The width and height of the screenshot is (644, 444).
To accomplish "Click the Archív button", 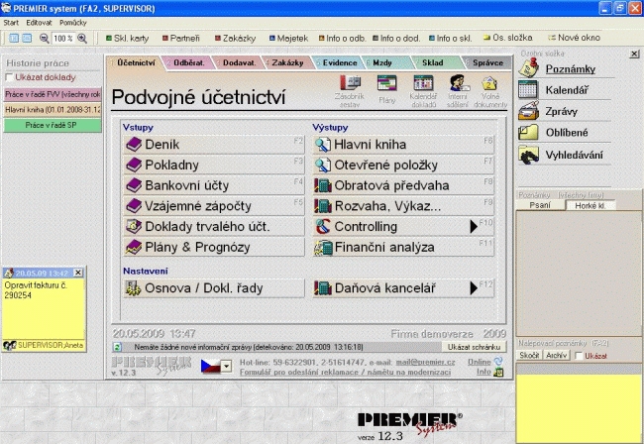I will [x=557, y=355].
